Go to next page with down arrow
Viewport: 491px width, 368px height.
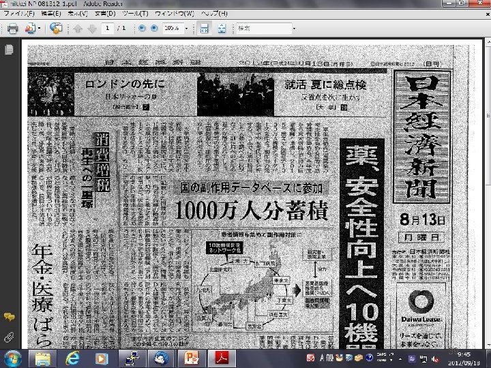point(92,29)
